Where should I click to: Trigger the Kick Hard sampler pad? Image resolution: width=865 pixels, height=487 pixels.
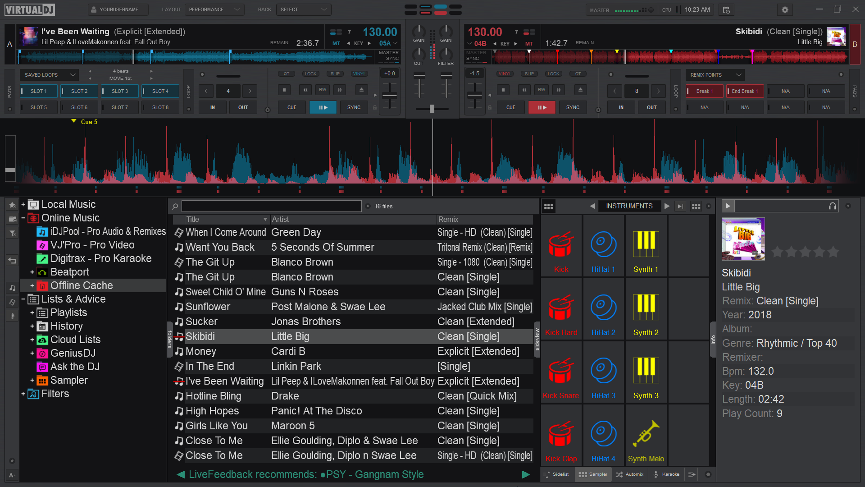tap(561, 309)
